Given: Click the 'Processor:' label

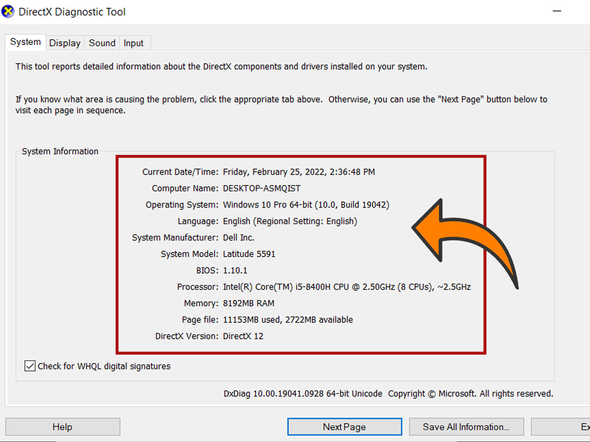Looking at the screenshot, I should tap(198, 287).
